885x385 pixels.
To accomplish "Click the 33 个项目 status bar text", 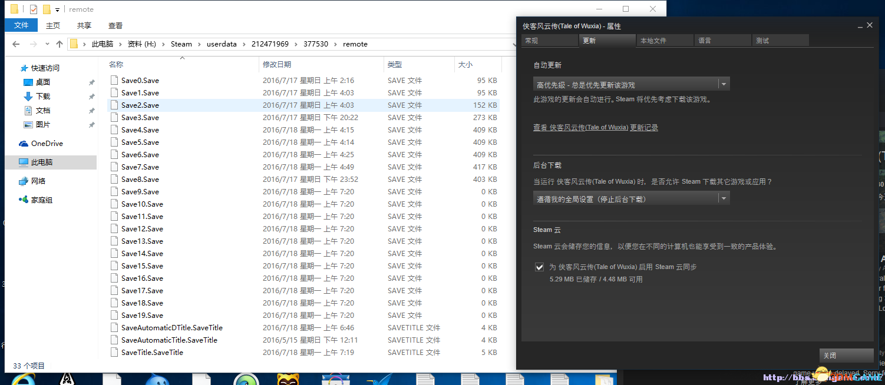I will point(29,366).
